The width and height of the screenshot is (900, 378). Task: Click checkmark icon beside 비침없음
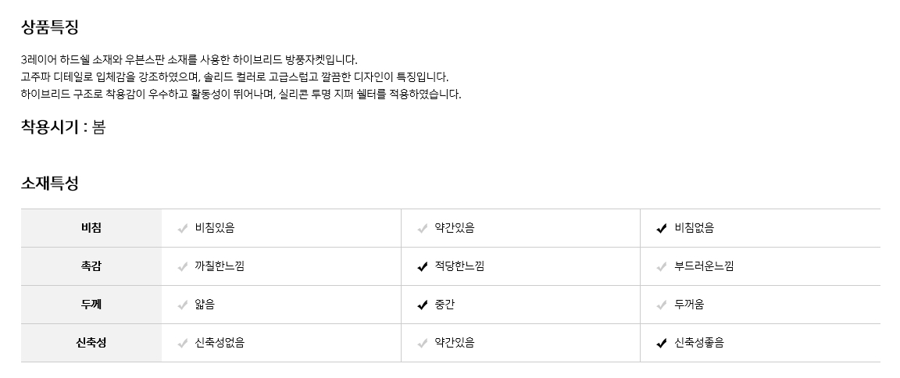pos(662,229)
